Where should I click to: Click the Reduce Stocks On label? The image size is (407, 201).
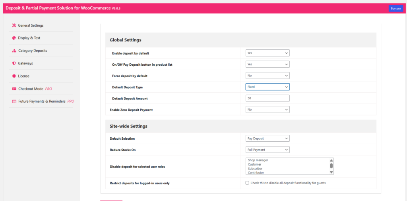pos(123,150)
